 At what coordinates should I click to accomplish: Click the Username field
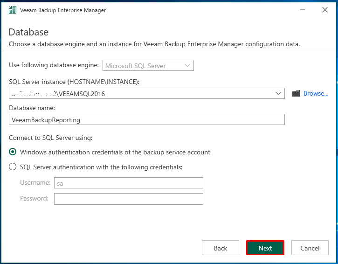click(x=129, y=183)
